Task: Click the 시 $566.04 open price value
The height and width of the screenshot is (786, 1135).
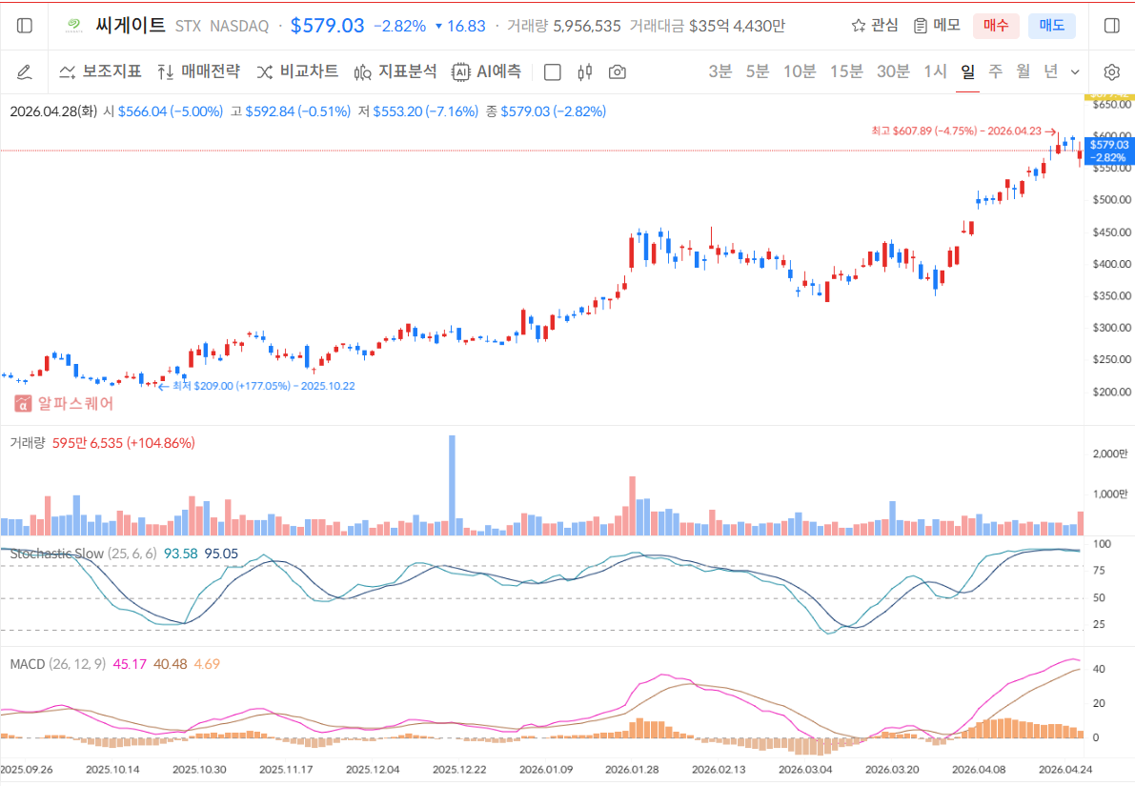Action: [x=163, y=111]
